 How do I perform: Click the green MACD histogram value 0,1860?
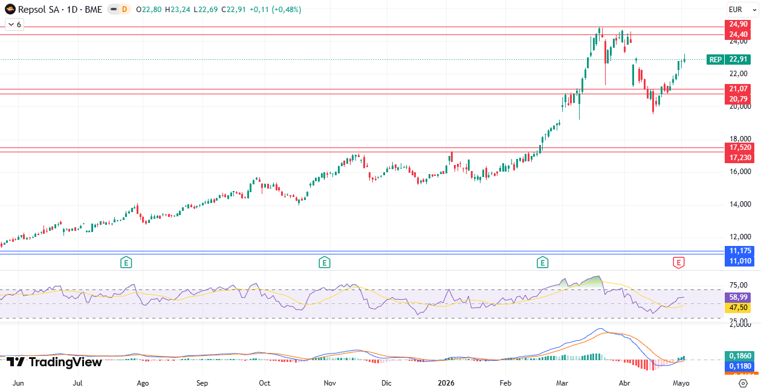[740, 356]
